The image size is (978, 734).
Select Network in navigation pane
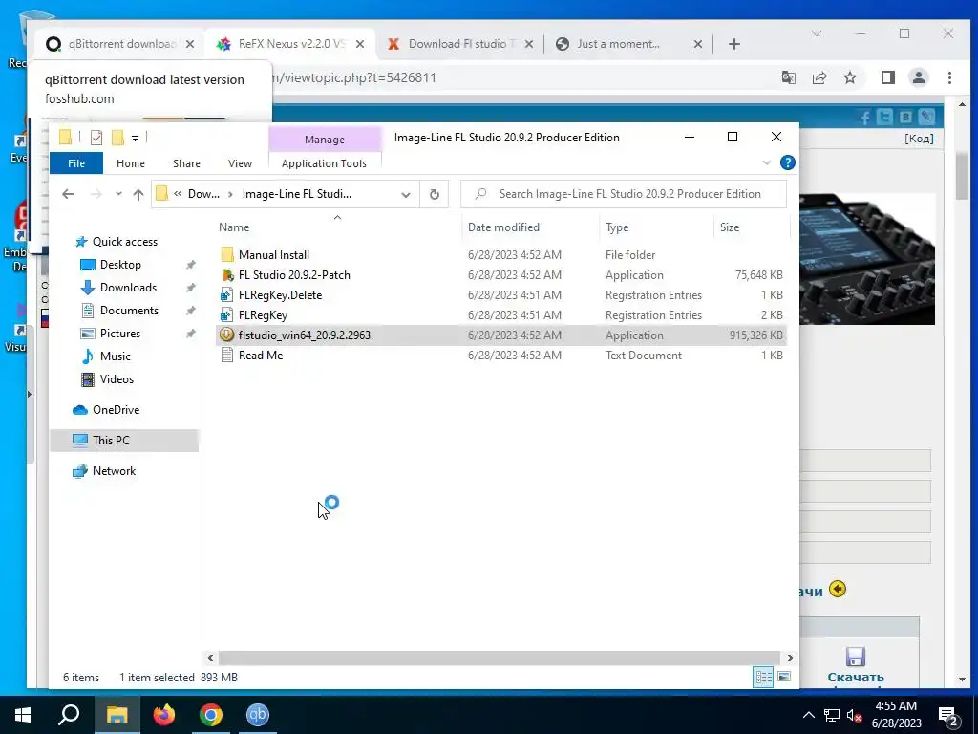114,471
